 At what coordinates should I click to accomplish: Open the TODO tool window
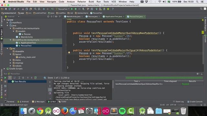(x=62, y=102)
